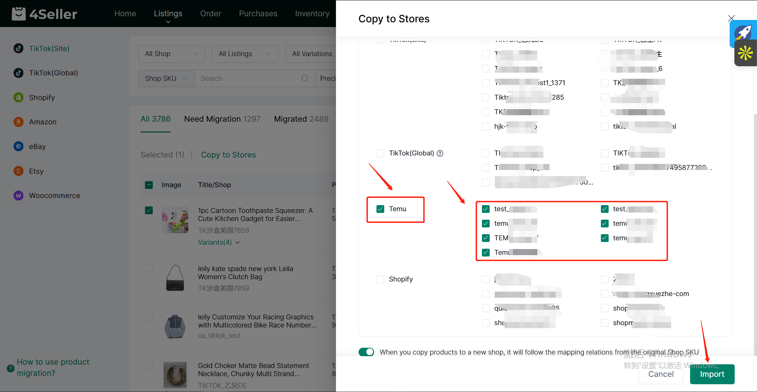Switch to the Migrated 2489 tab
Viewport: 757px width, 392px height.
[301, 119]
